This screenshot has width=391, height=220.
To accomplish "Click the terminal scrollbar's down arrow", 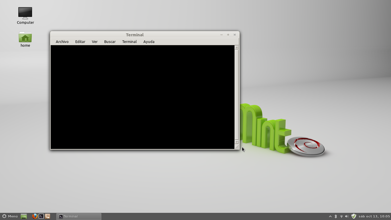I will pyautogui.click(x=236, y=142).
